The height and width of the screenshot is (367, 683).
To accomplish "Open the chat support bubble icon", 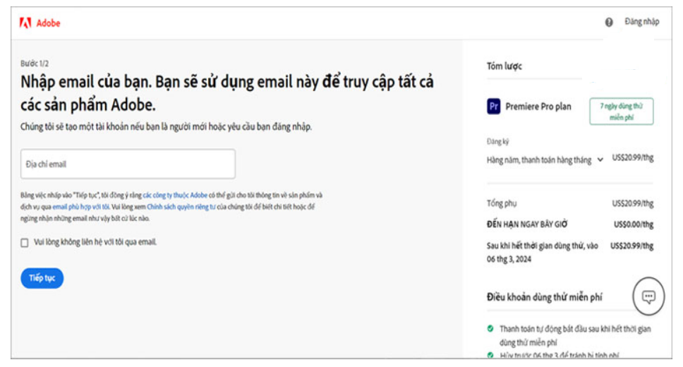I will pos(648,296).
